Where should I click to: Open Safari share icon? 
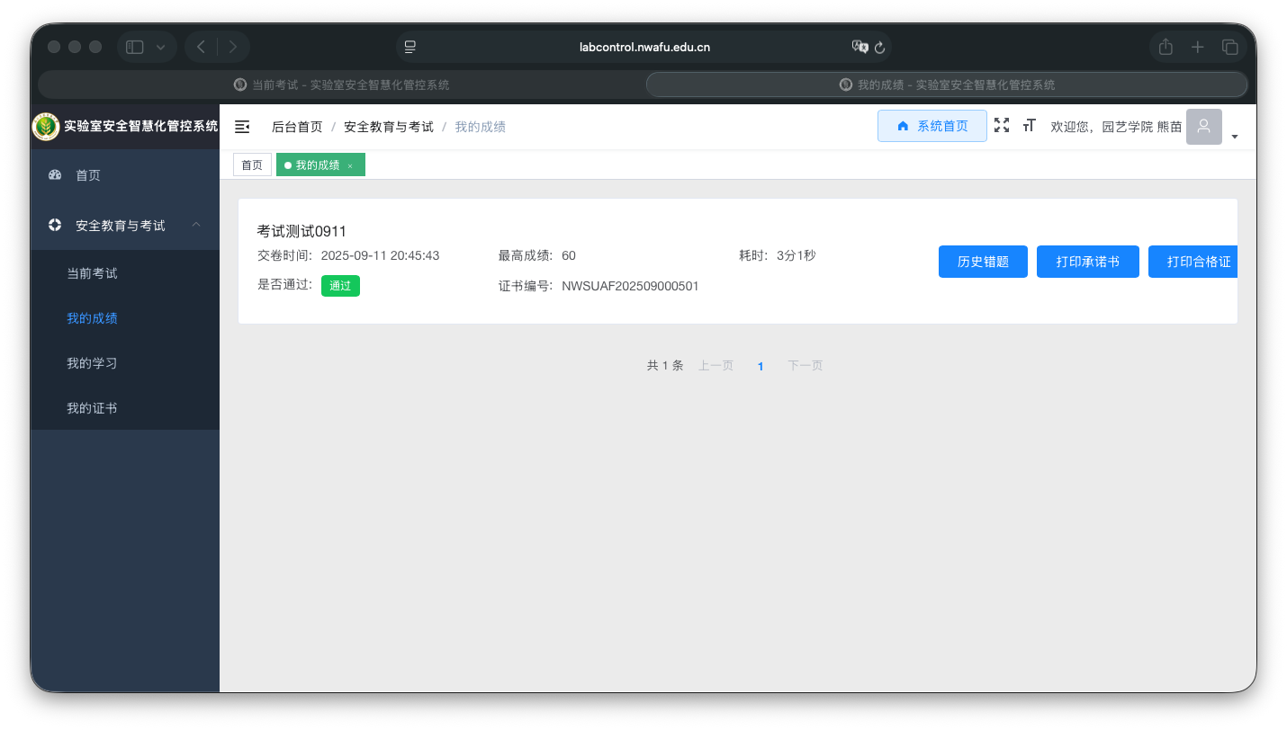(x=1165, y=47)
